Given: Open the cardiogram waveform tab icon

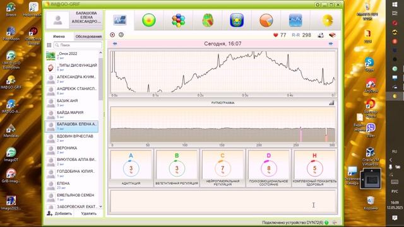Looking at the screenshot, I should click(120, 20).
